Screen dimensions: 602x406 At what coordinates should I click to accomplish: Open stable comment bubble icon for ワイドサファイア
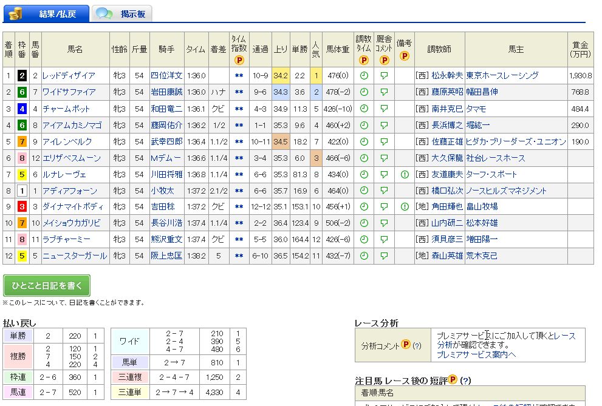pos(384,92)
